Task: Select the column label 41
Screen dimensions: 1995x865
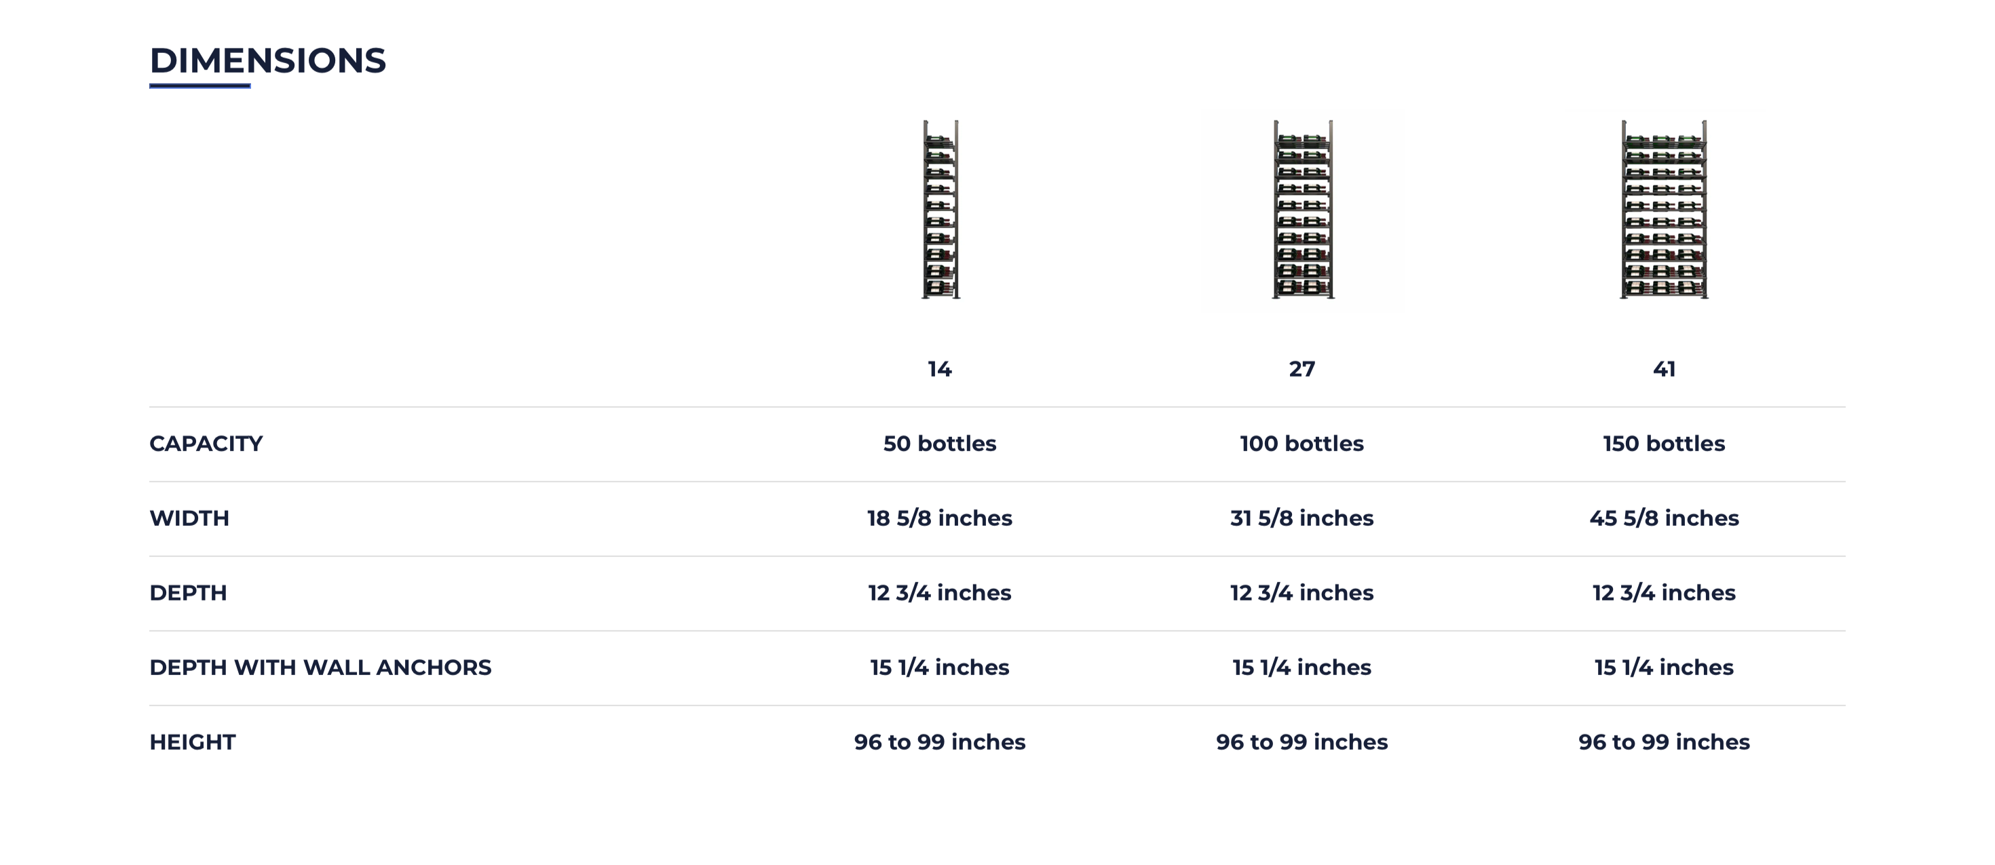Action: click(x=1665, y=368)
